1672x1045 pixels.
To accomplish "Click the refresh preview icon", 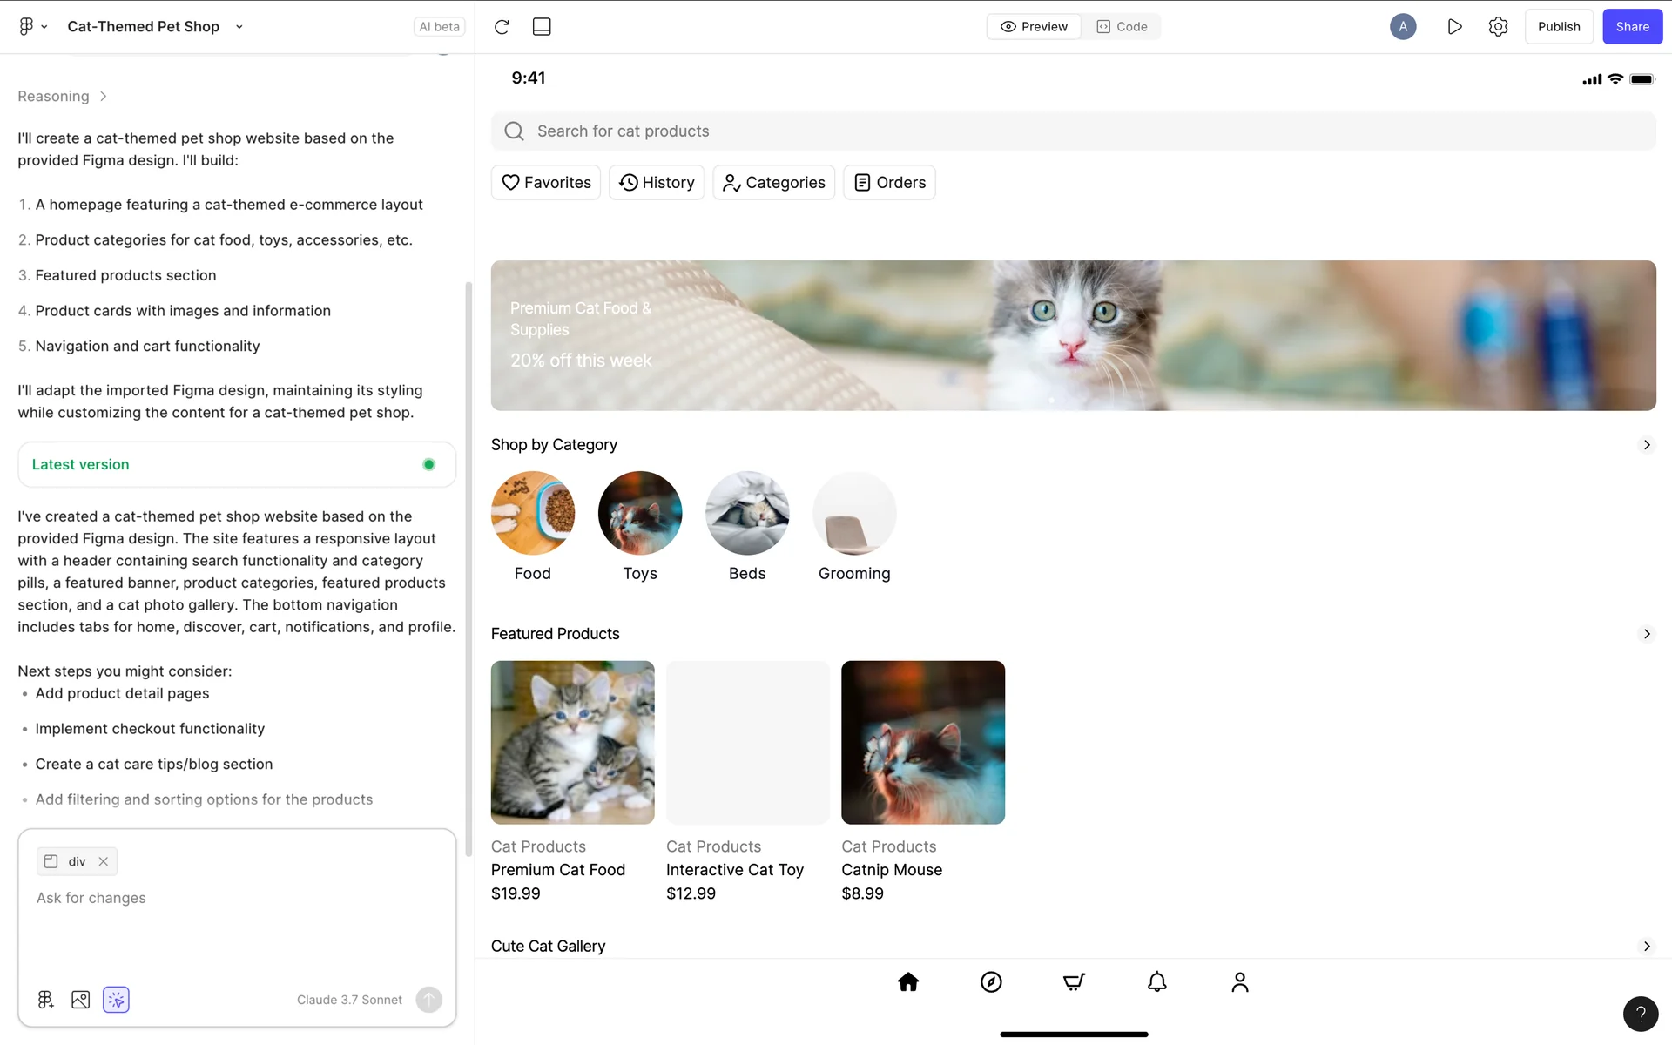I will pyautogui.click(x=502, y=27).
